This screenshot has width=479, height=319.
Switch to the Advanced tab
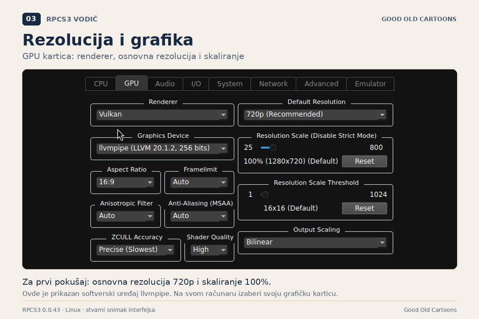(321, 84)
